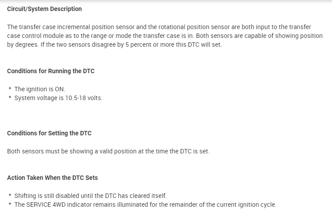Click the asterisk before "The SERVICE 4WD indicator"
This screenshot has width=332, height=216.
(x=10, y=205)
